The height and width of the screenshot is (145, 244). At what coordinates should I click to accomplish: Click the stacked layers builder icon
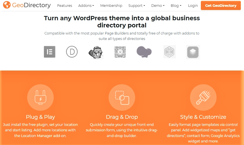pos(193,52)
